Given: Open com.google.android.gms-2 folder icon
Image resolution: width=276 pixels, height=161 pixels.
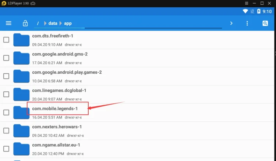Looking at the screenshot, I should tap(21, 58).
